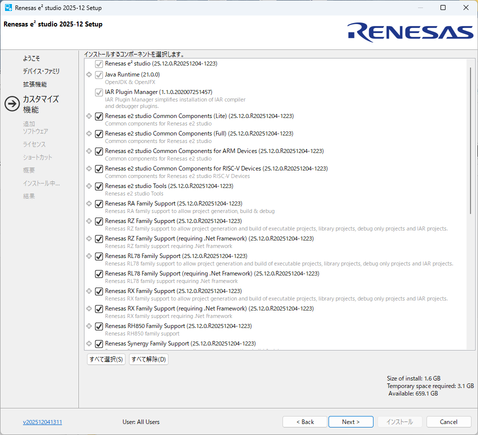Image resolution: width=478 pixels, height=435 pixels.
Task: Uncheck Renesas e2 studio Tools checkbox
Action: [x=99, y=186]
